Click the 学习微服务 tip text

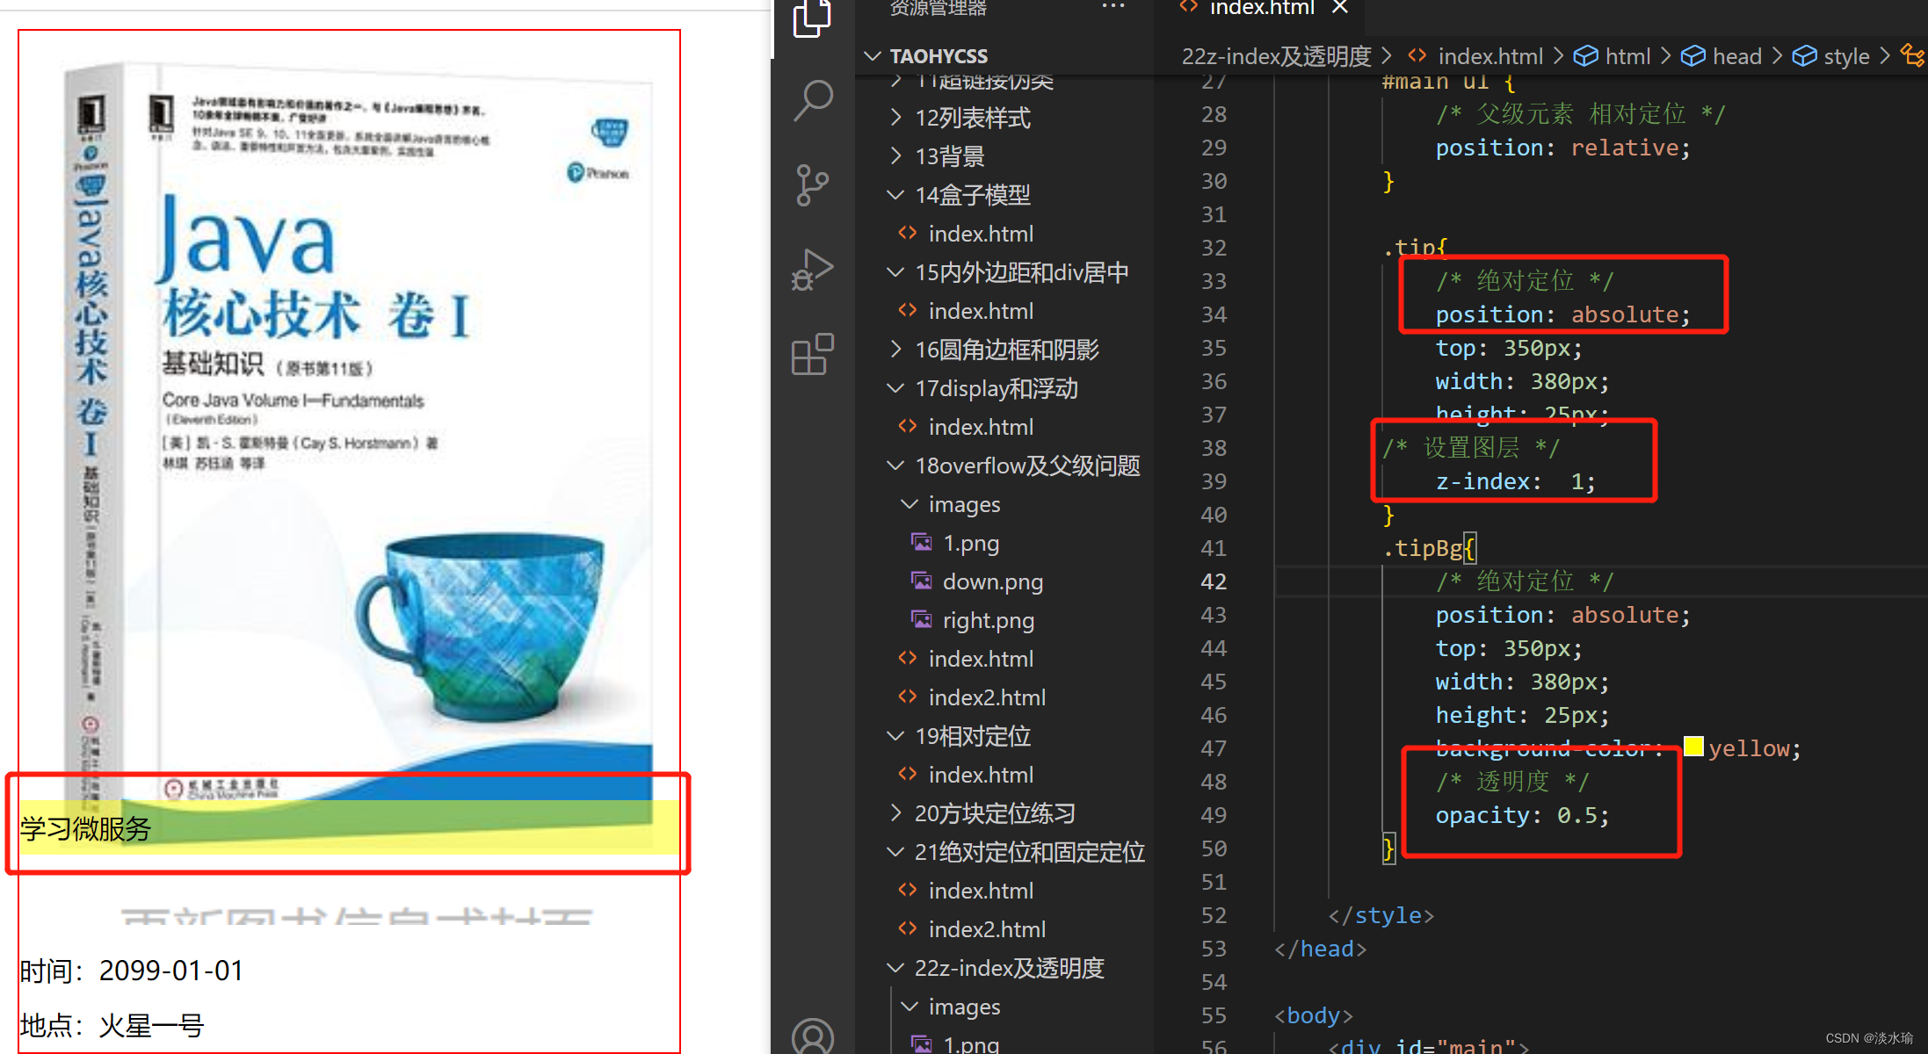(85, 828)
